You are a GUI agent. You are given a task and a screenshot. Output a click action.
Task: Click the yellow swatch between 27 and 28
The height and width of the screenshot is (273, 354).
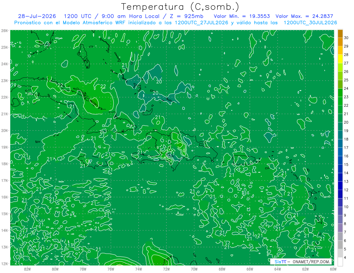click(x=340, y=59)
